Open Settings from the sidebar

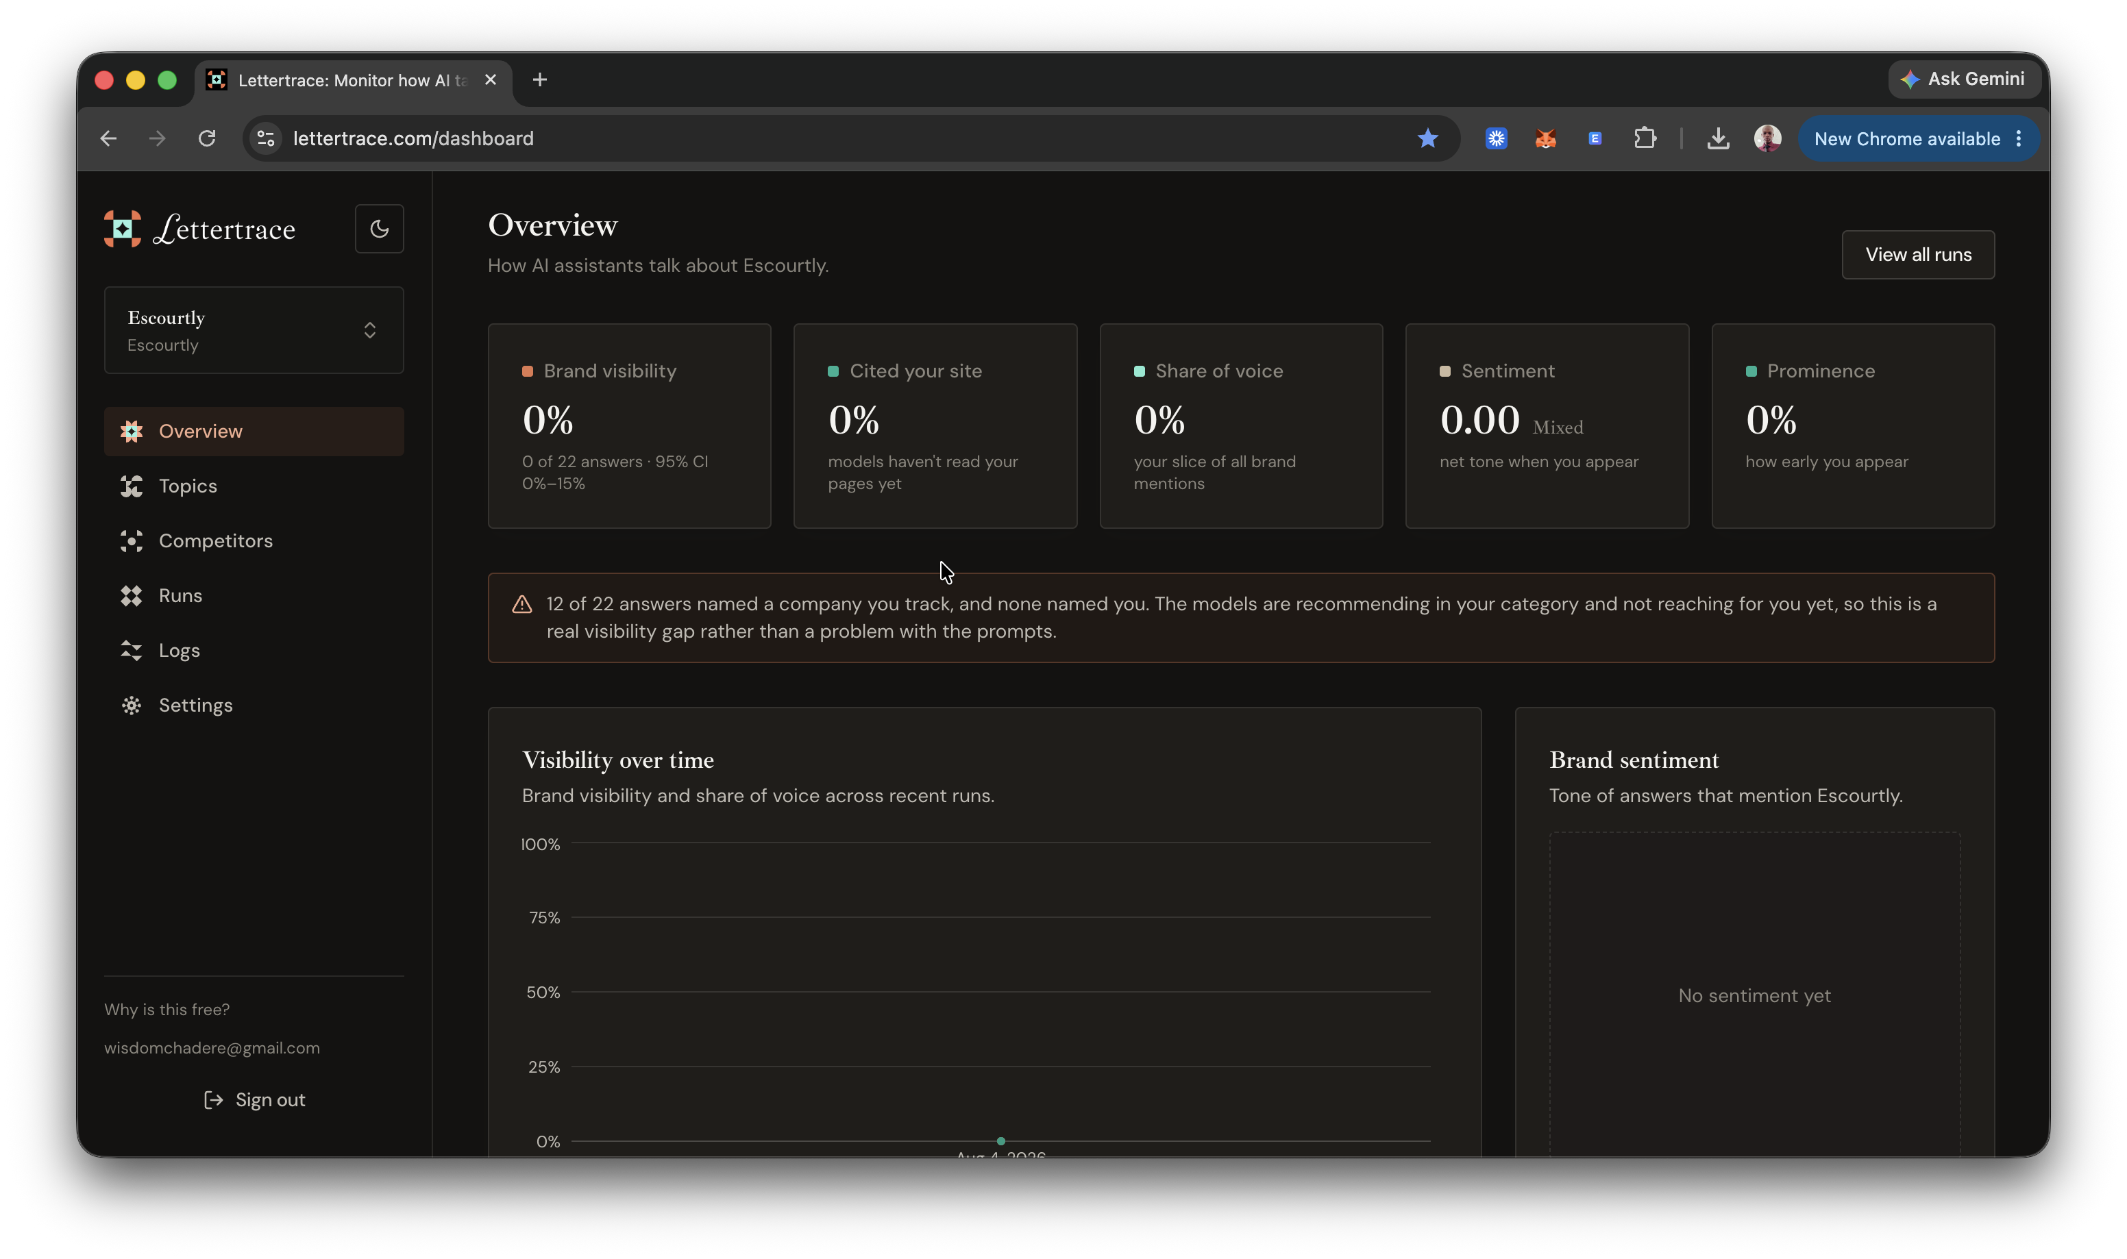point(254,705)
